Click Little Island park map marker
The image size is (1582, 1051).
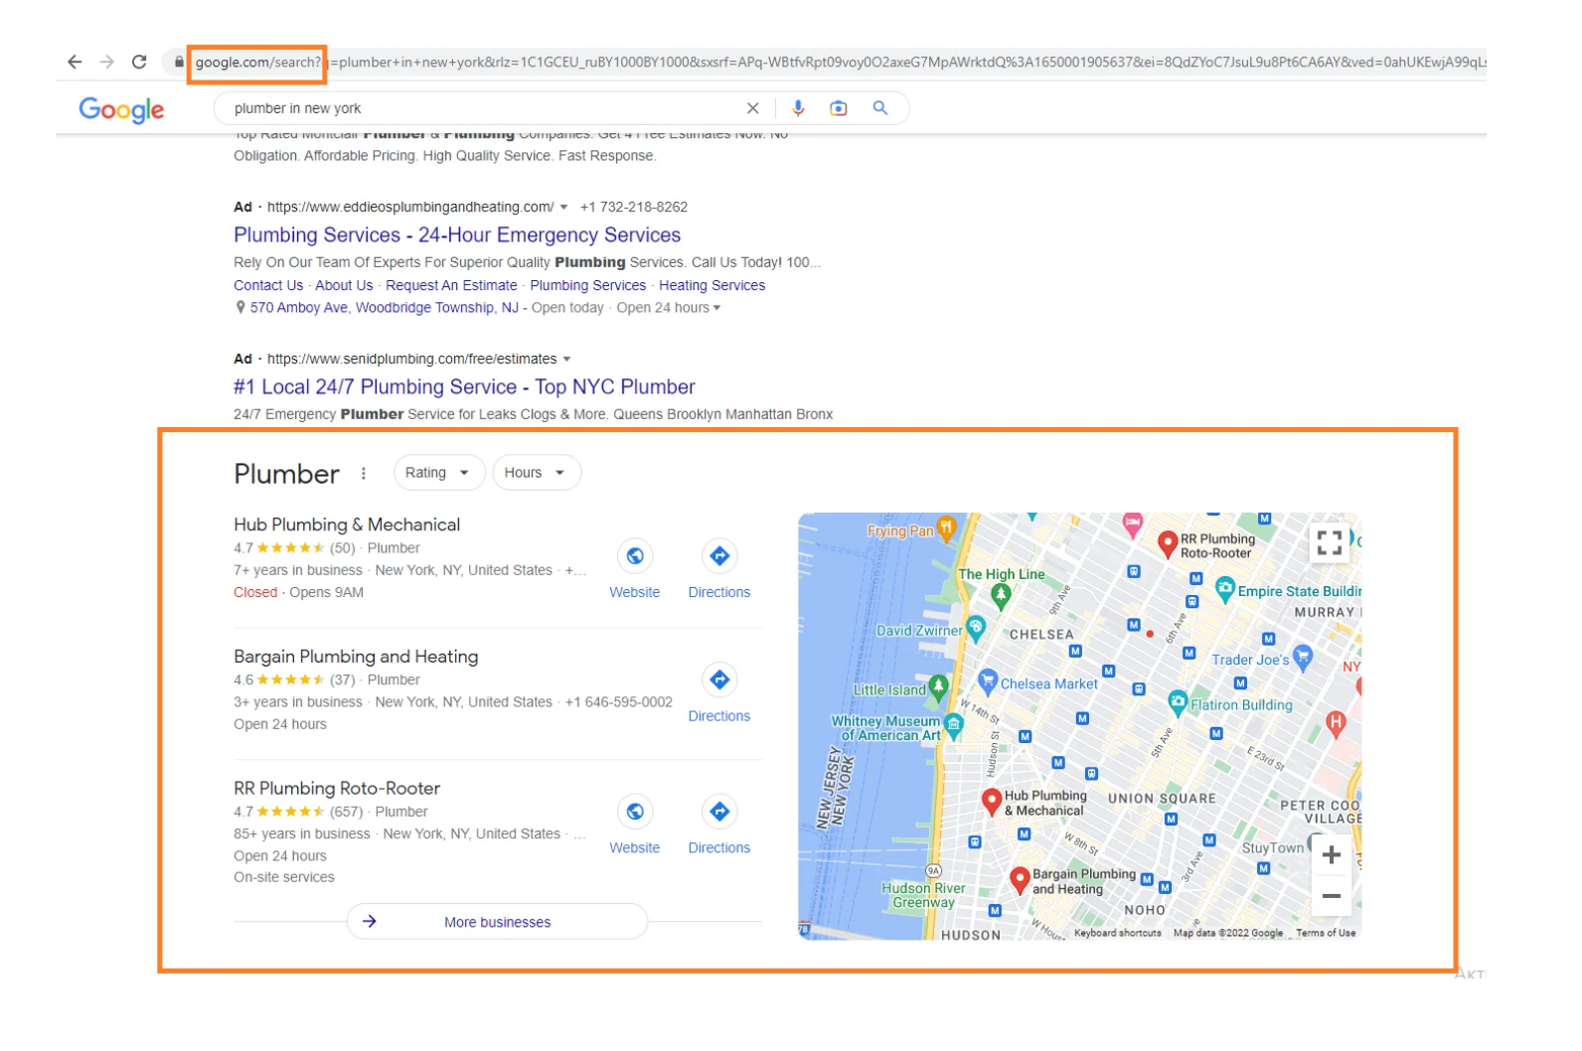(937, 687)
